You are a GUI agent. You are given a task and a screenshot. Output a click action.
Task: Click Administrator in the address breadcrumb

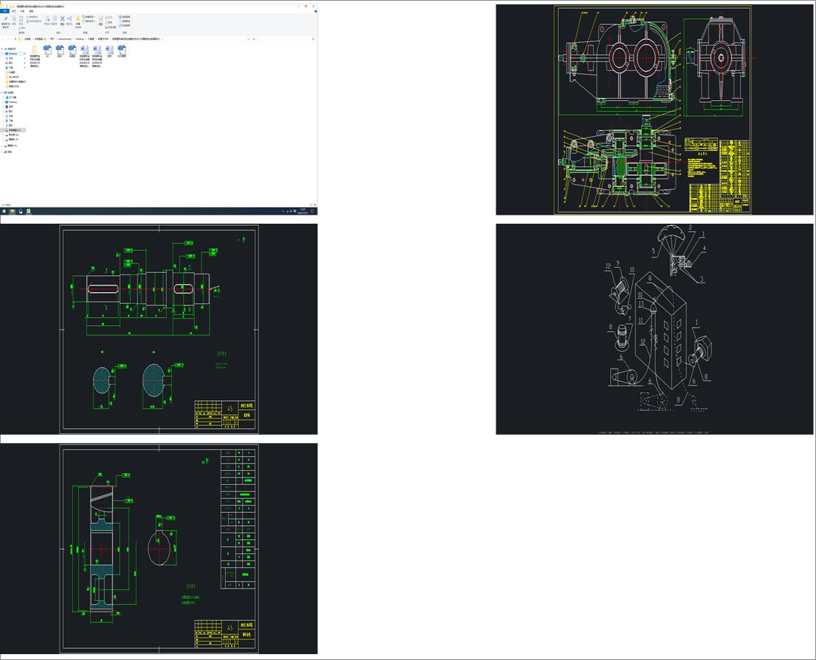tap(65, 39)
